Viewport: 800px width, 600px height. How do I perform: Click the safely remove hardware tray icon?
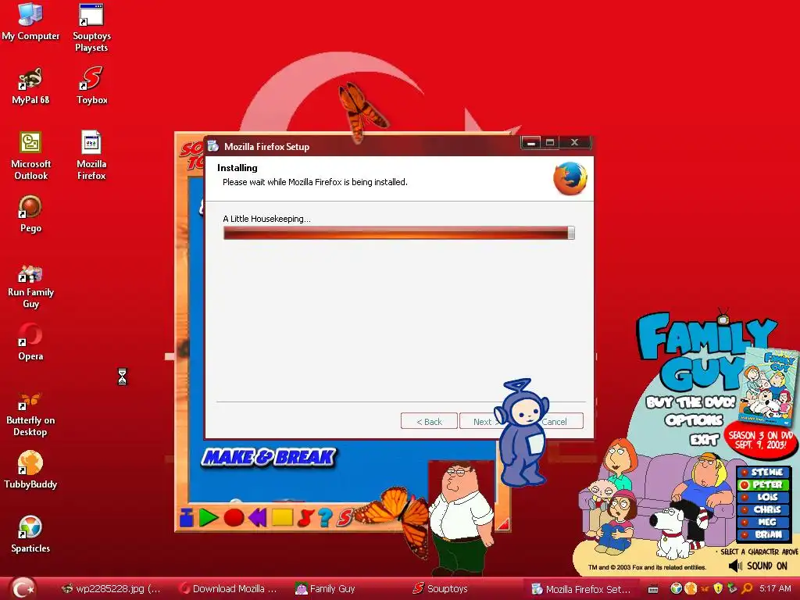tap(733, 588)
